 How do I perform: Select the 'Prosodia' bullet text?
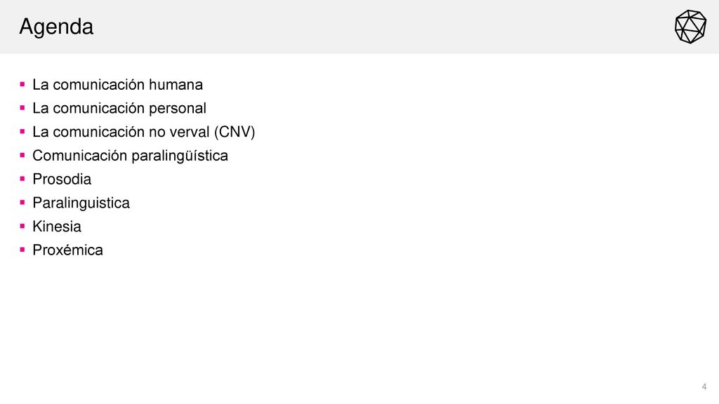pyautogui.click(x=62, y=179)
